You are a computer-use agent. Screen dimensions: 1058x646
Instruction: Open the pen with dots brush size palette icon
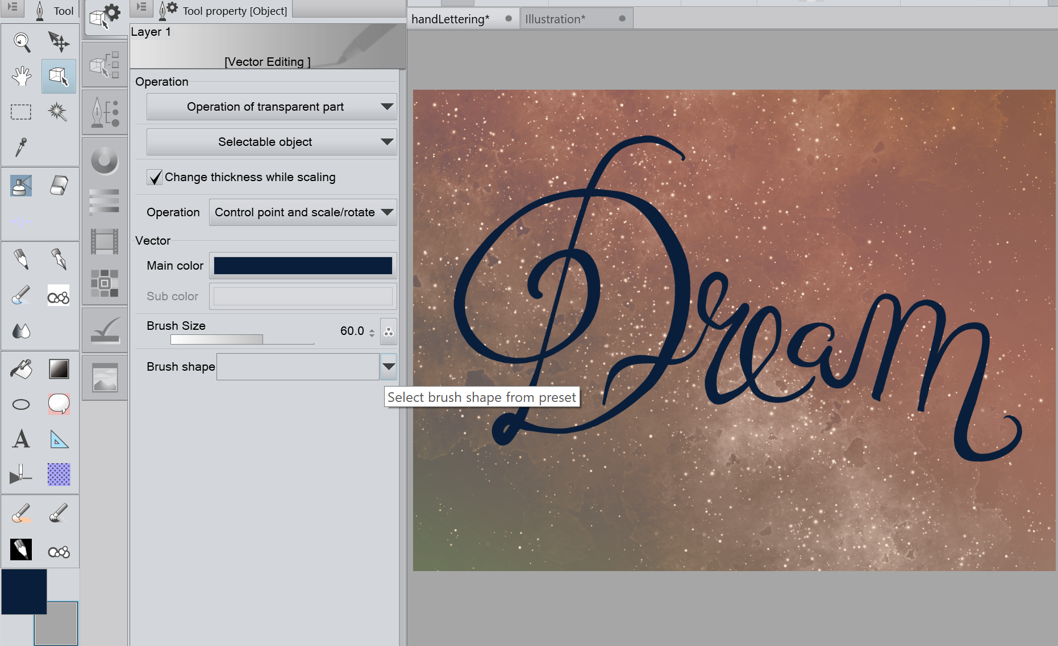click(105, 111)
